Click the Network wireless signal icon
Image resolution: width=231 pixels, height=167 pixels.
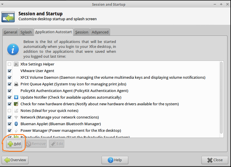coord(16,117)
